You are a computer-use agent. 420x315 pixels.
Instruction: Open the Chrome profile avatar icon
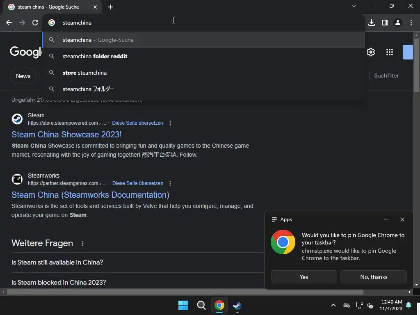pyautogui.click(x=398, y=23)
